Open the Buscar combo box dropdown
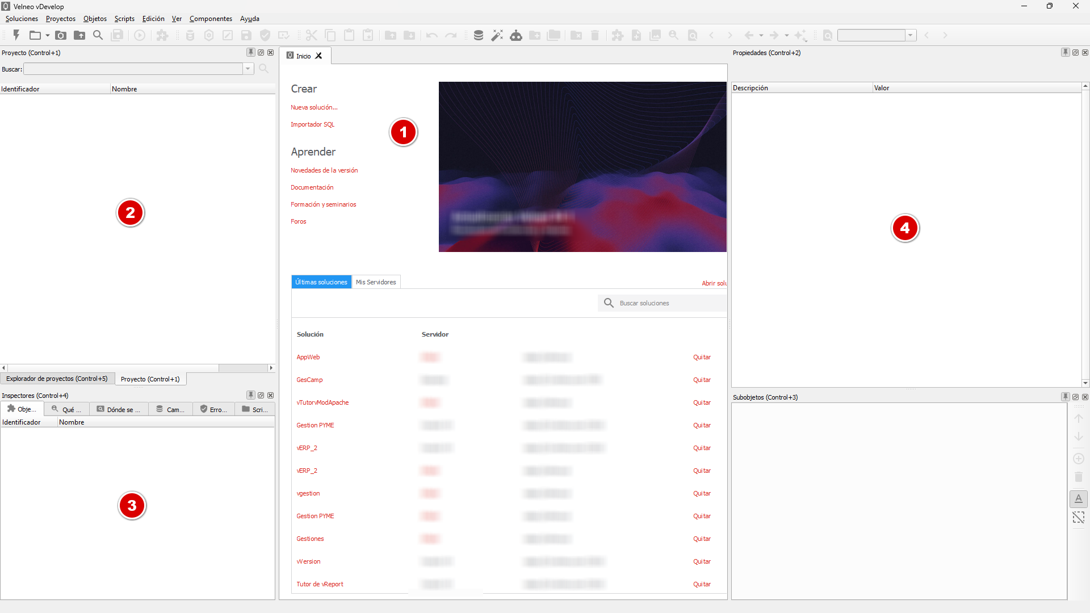The width and height of the screenshot is (1090, 613). (248, 69)
